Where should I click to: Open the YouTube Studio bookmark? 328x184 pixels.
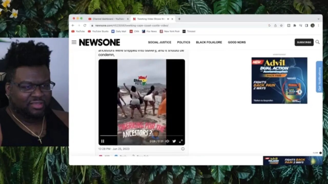pyautogui.click(x=98, y=31)
